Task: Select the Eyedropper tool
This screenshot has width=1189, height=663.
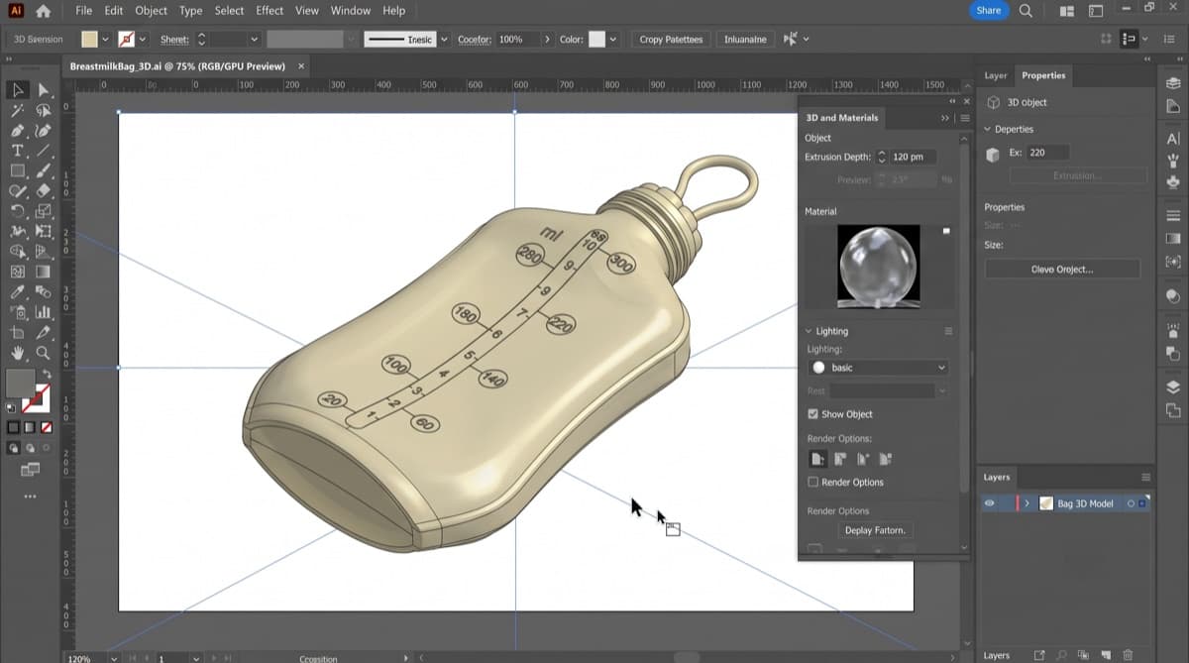Action: coord(17,292)
